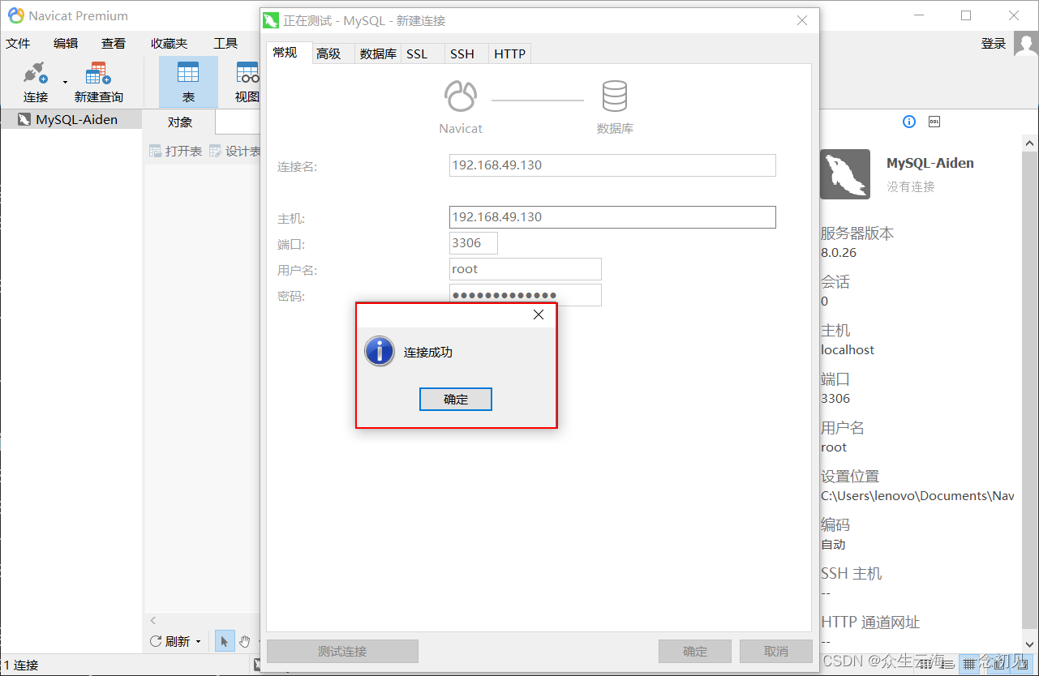Screen dimensions: 1039x676
Task: Click 登录 in the main window
Action: pos(994,44)
